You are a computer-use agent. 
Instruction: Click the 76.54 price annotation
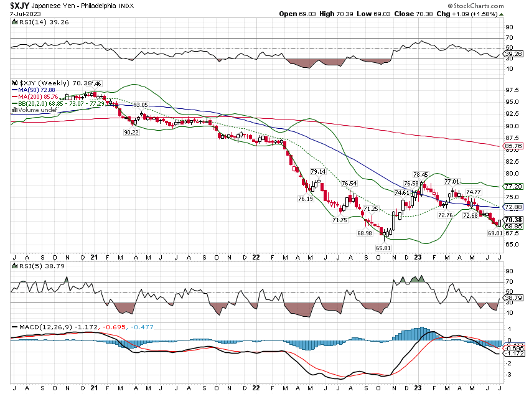click(349, 184)
